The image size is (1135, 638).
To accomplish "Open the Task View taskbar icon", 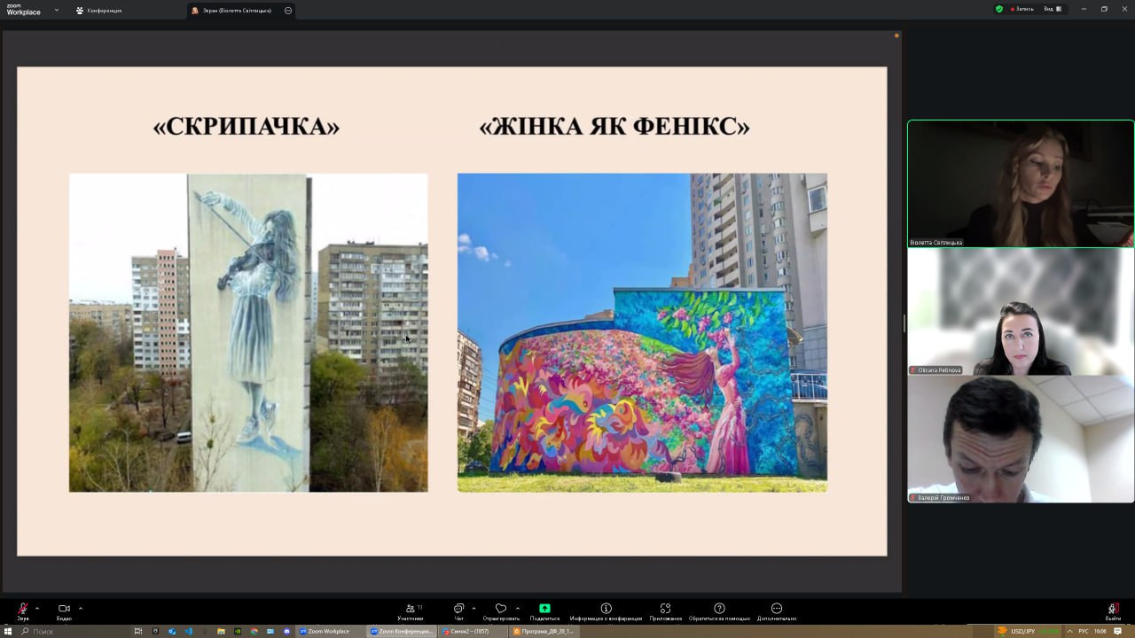I will [x=138, y=631].
